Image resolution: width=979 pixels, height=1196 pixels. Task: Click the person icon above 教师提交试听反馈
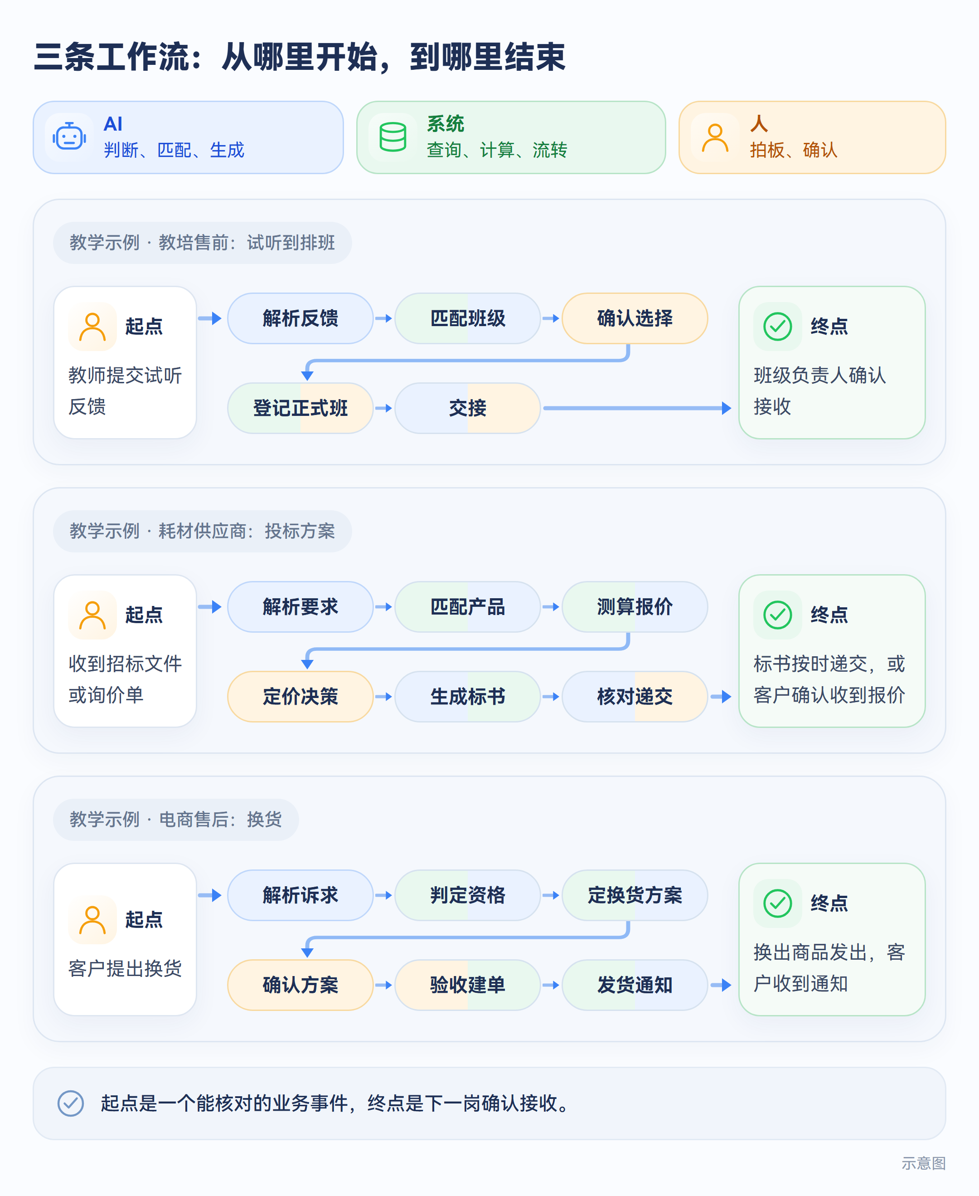(92, 327)
